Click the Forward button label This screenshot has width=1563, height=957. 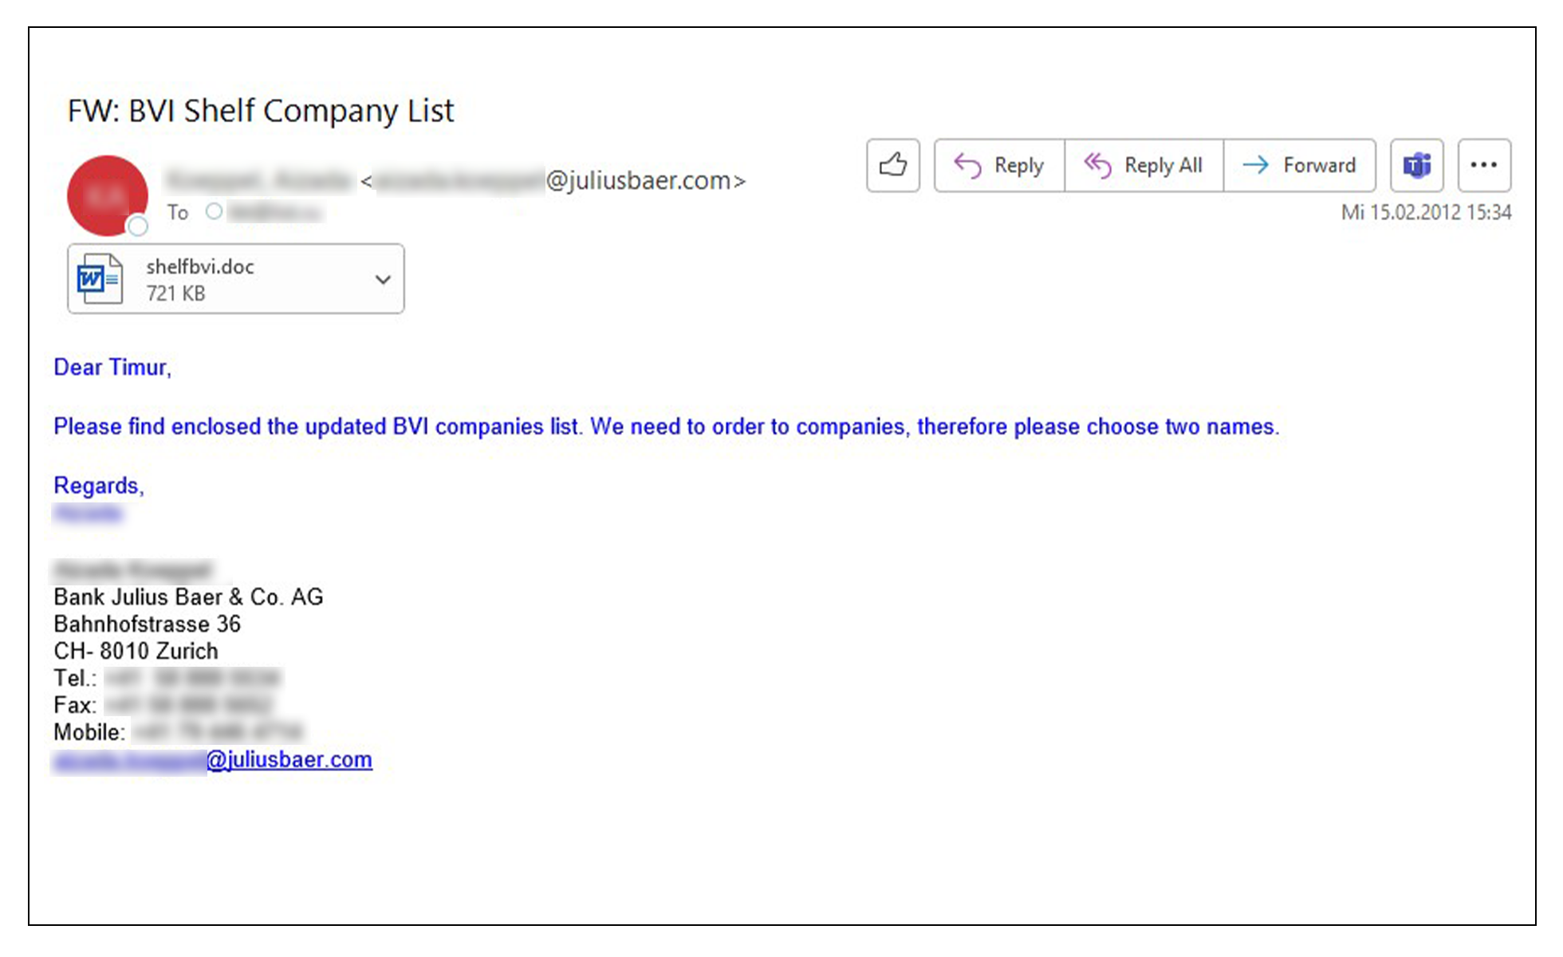pos(1319,165)
